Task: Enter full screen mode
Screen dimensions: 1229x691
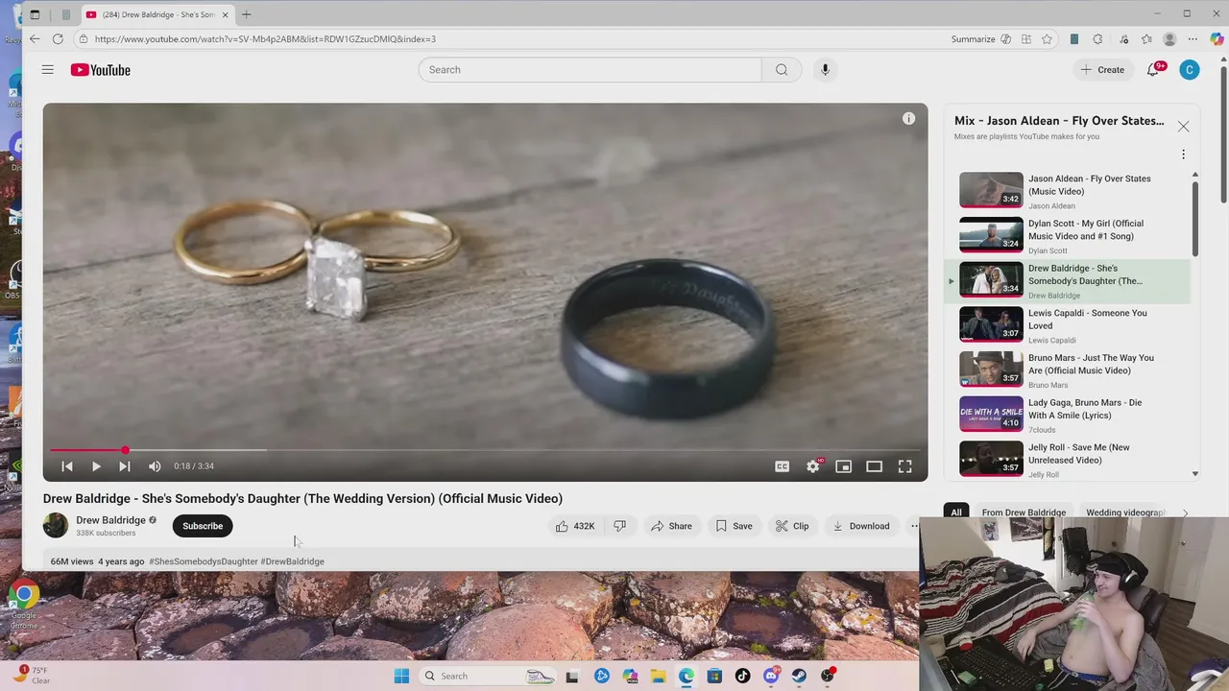Action: [x=904, y=466]
